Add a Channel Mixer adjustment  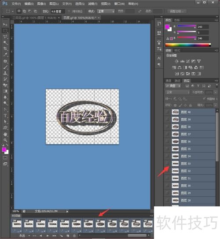click(196, 67)
